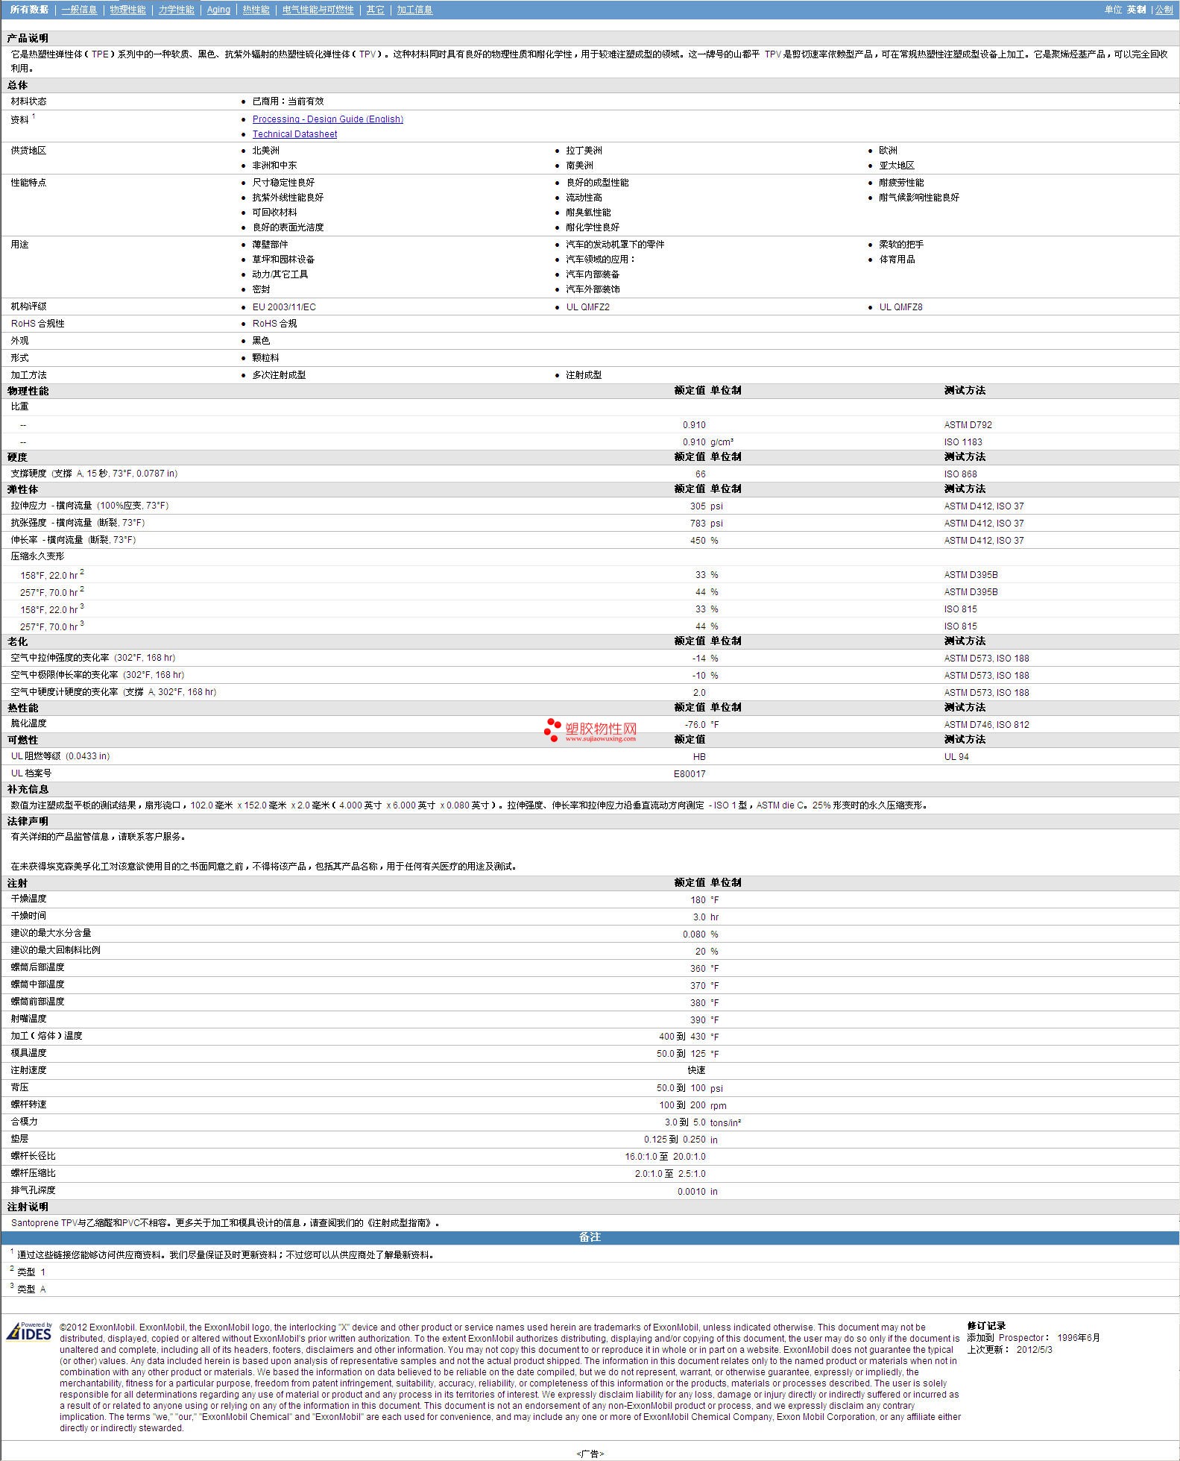Select the 干燥时间 value 3.0
The height and width of the screenshot is (1461, 1180).
[x=699, y=917]
